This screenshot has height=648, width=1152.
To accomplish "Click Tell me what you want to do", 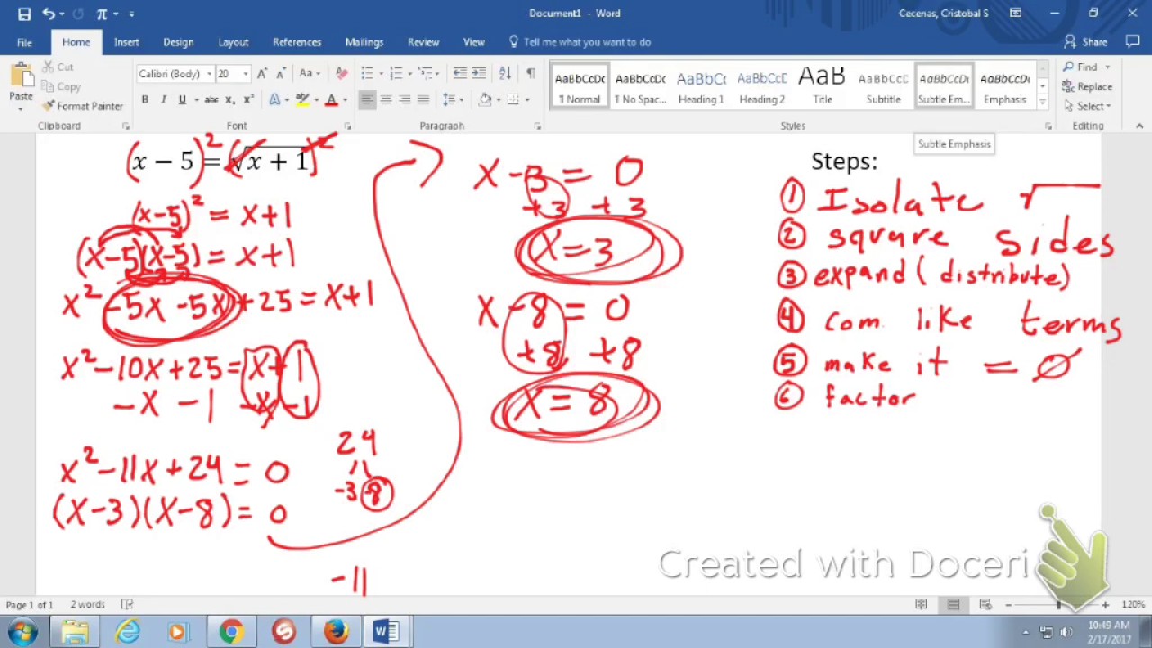I will [x=580, y=42].
